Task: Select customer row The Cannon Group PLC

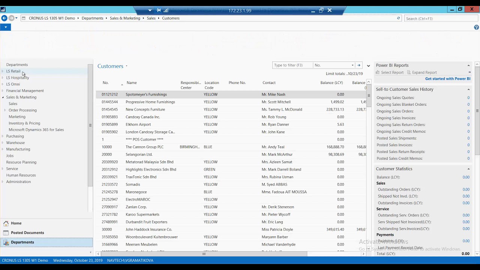Action: tap(231, 147)
